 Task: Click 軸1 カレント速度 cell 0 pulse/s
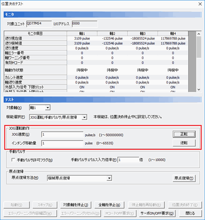coord(82,78)
